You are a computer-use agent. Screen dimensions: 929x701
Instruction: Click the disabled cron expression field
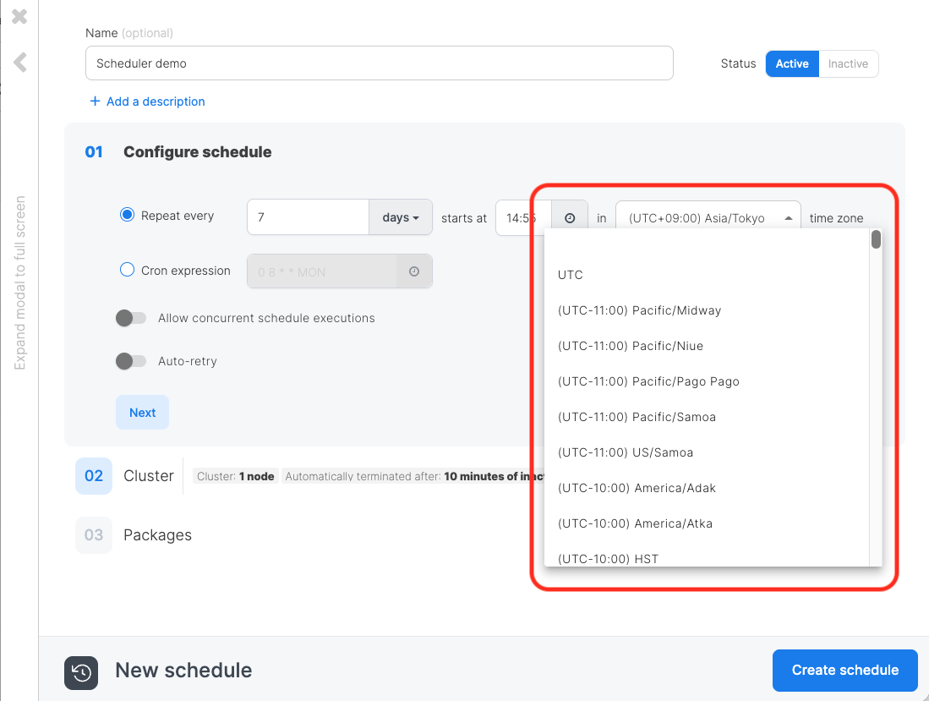(322, 271)
